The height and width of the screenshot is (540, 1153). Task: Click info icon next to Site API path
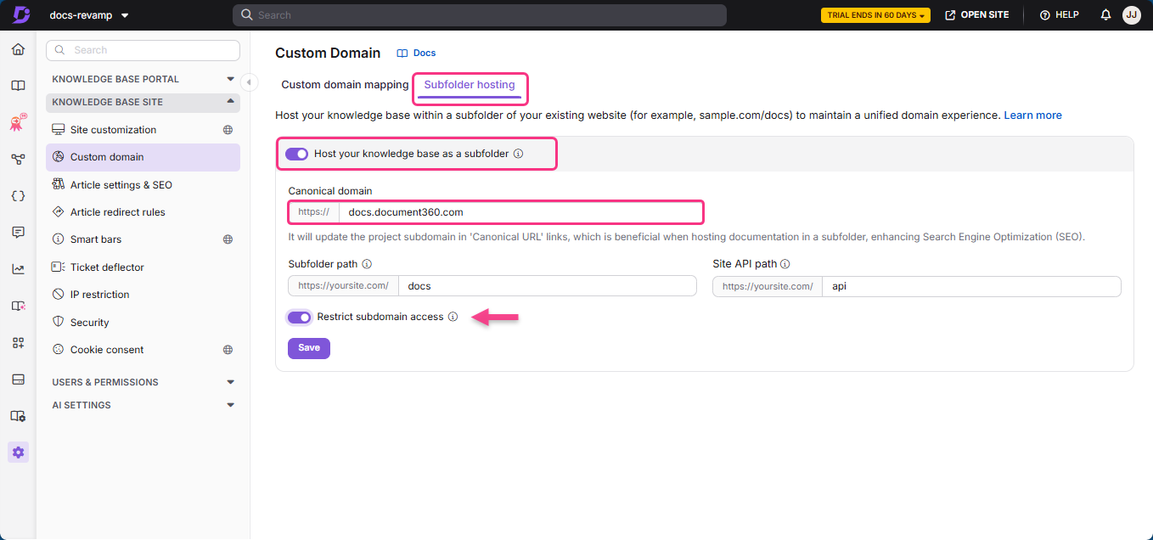click(x=785, y=264)
